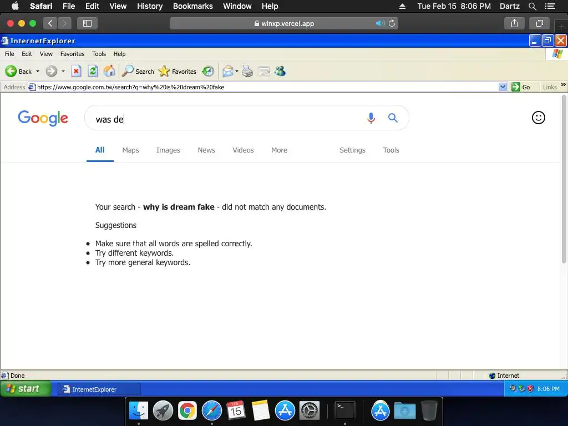Open a new Safari tab plus button
The image size is (568, 426).
click(561, 27)
